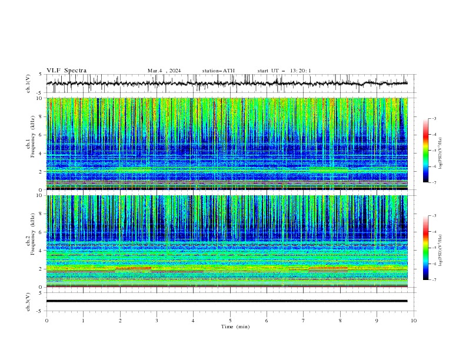Click the ch.2 spectrogram panel
Image resolution: width=466 pixels, height=360 pixels.
tap(227, 241)
